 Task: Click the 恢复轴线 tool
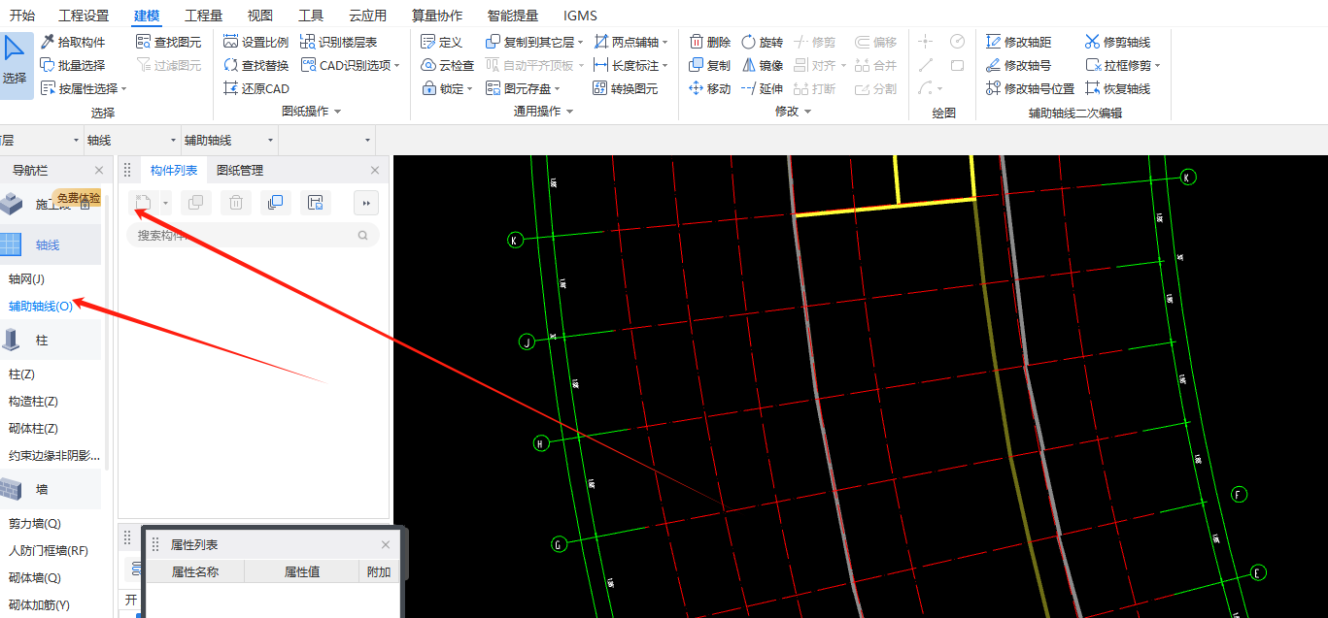[x=1117, y=88]
